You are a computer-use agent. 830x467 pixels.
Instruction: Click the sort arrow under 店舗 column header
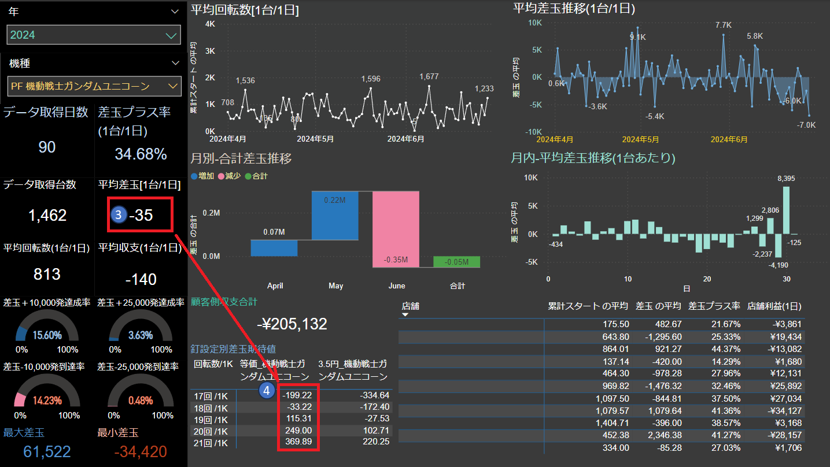click(x=405, y=314)
